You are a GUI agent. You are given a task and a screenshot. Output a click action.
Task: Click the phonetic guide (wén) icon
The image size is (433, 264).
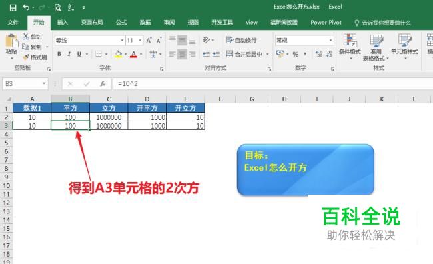tap(153, 54)
